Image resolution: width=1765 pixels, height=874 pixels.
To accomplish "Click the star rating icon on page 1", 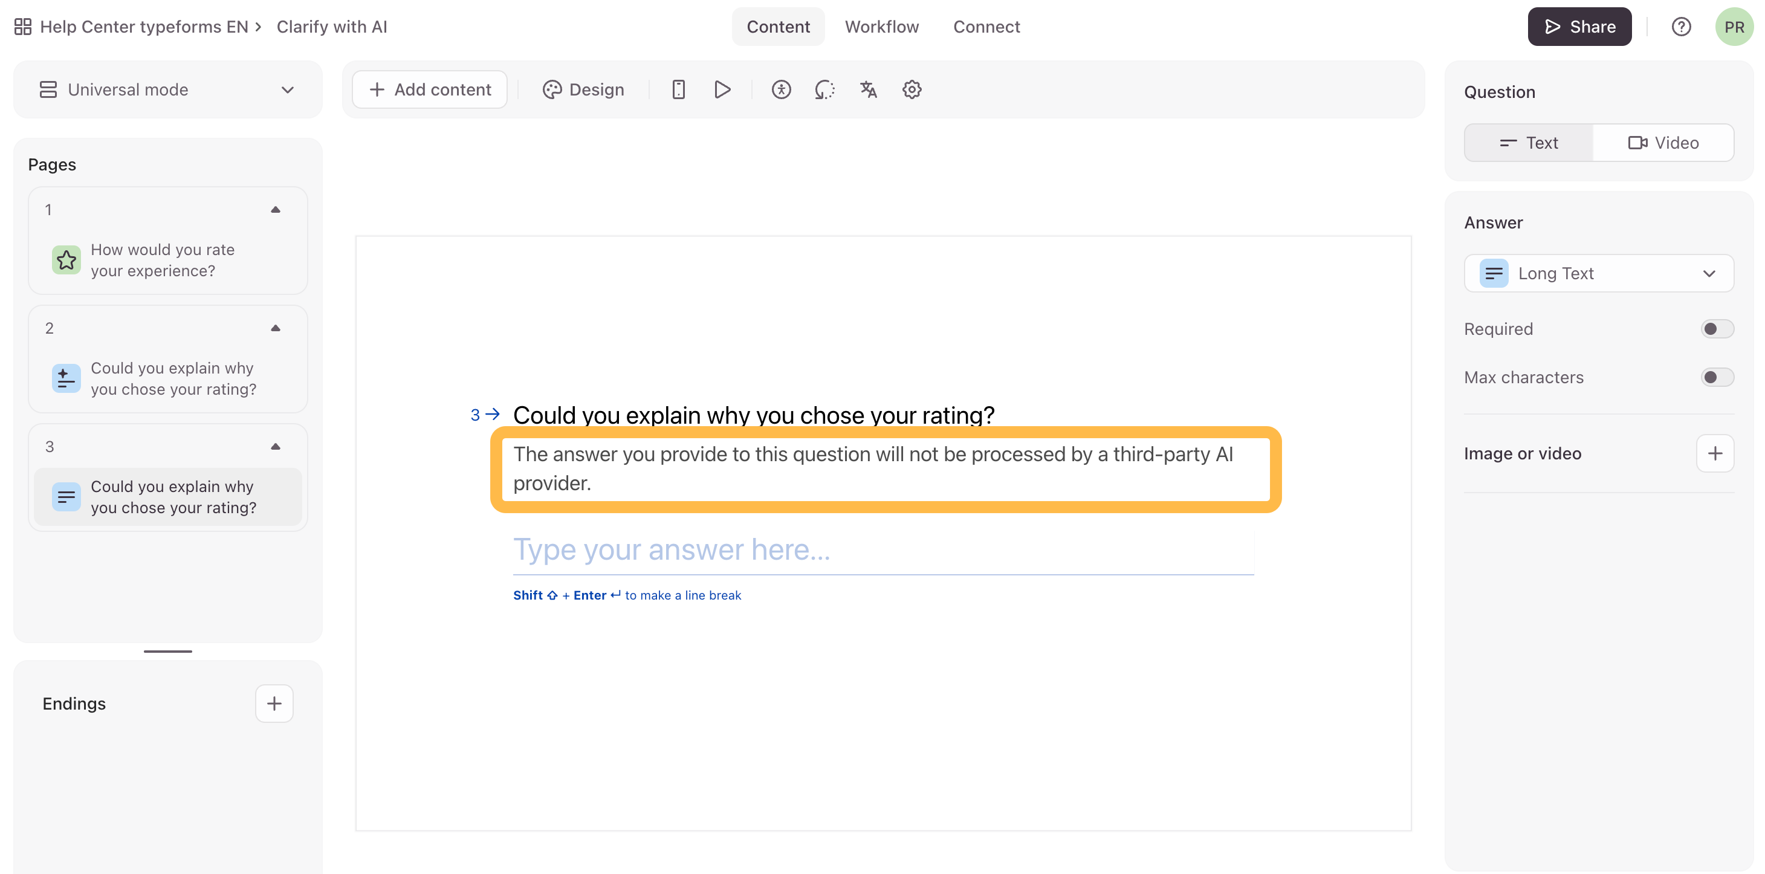I will (66, 261).
